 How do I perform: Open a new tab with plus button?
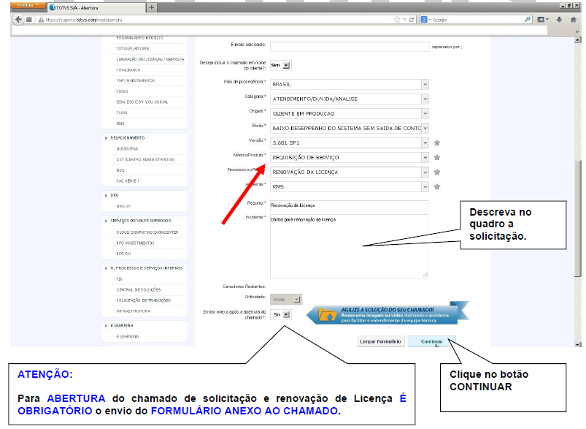click(x=151, y=7)
